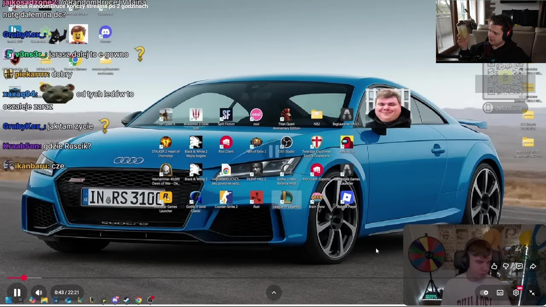Launch the osu! shortcut
546x307 pixels.
point(256,117)
